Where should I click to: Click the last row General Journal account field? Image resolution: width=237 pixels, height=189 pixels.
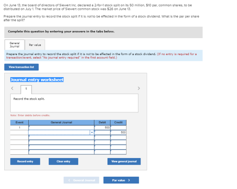[x=61, y=152]
